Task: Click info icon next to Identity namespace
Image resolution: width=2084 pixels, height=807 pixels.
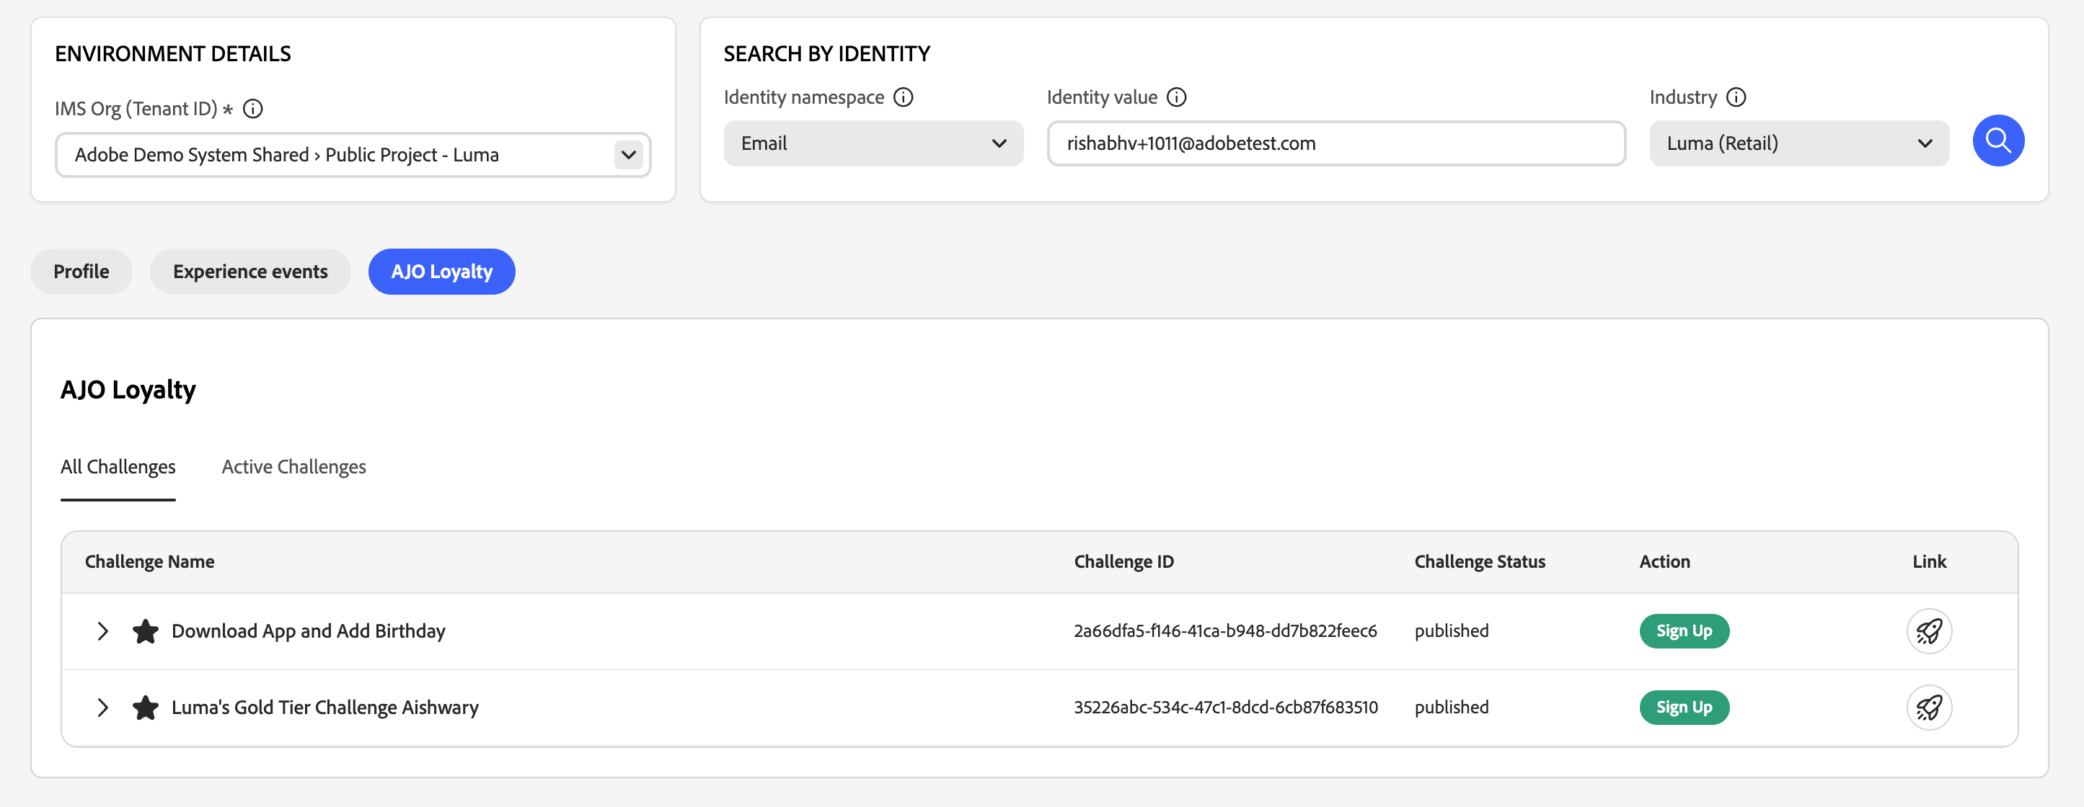Action: point(903,97)
